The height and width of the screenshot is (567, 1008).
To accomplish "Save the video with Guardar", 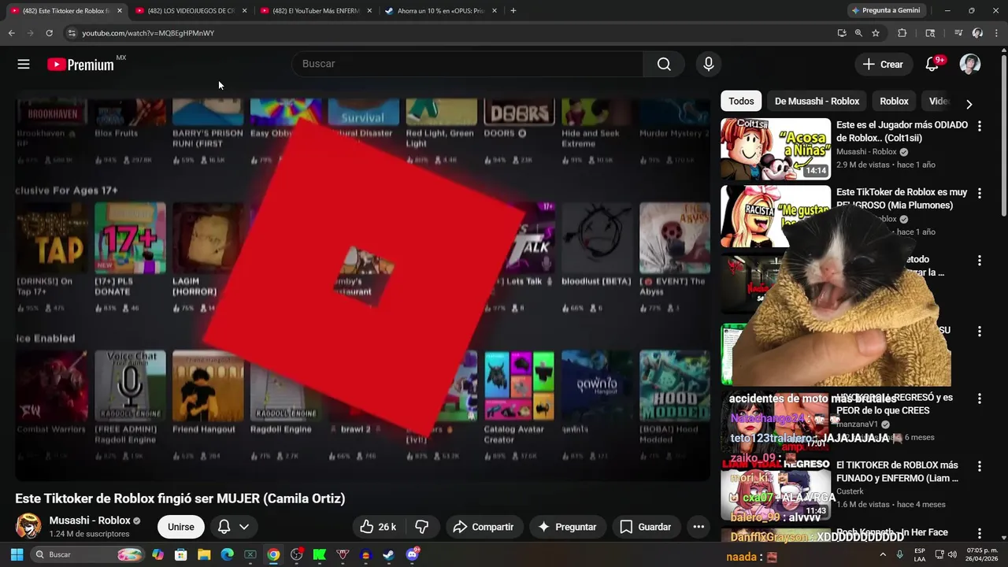I will (646, 527).
